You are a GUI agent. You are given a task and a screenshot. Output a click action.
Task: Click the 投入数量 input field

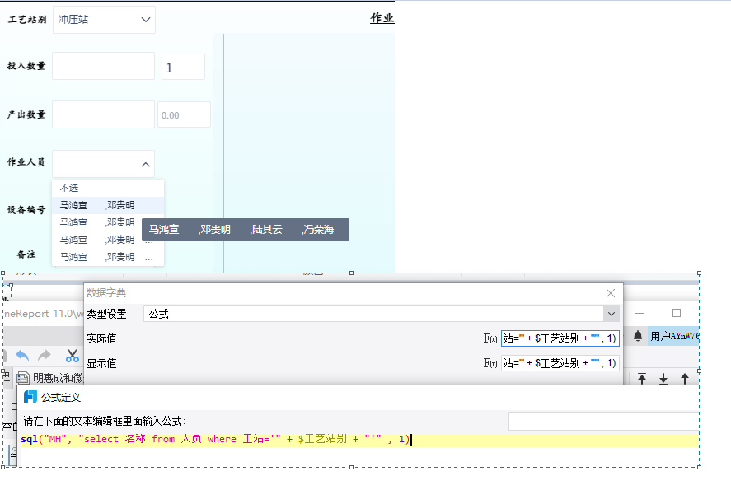(104, 66)
